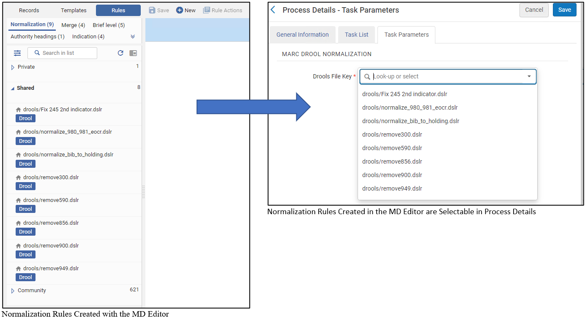
Task: Click the Search in list field
Action: point(62,53)
